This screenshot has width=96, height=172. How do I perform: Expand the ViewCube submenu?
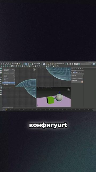9,77
